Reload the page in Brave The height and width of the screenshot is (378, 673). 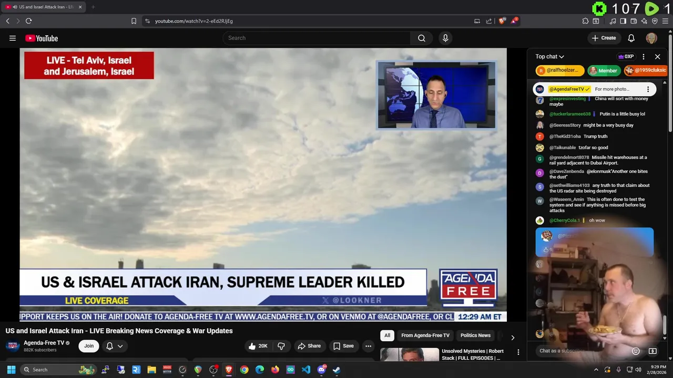[28, 21]
